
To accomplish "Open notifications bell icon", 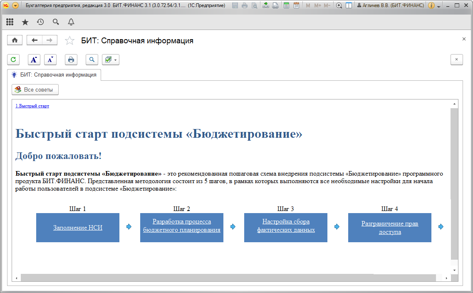I will [x=71, y=22].
